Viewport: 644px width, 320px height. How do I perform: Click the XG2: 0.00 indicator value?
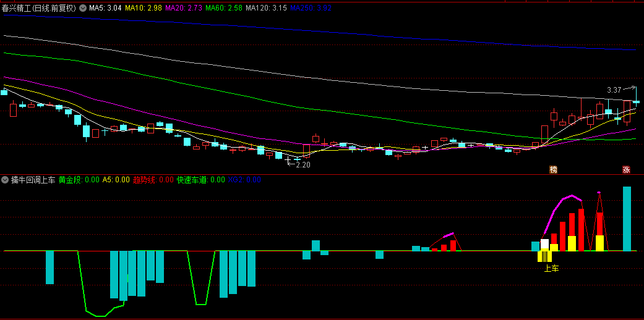tap(244, 179)
